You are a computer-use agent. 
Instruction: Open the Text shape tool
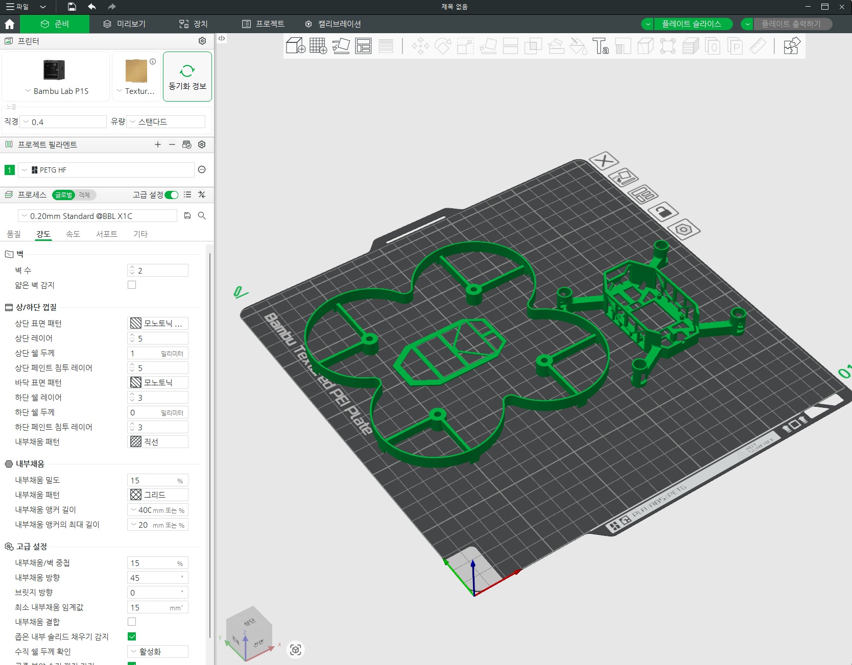point(600,46)
